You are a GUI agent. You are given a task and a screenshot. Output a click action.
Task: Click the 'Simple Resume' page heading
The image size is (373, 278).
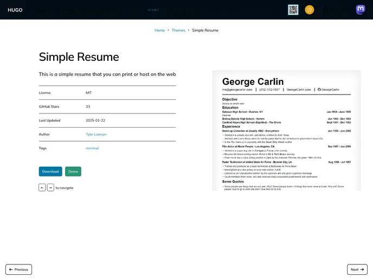coord(79,57)
